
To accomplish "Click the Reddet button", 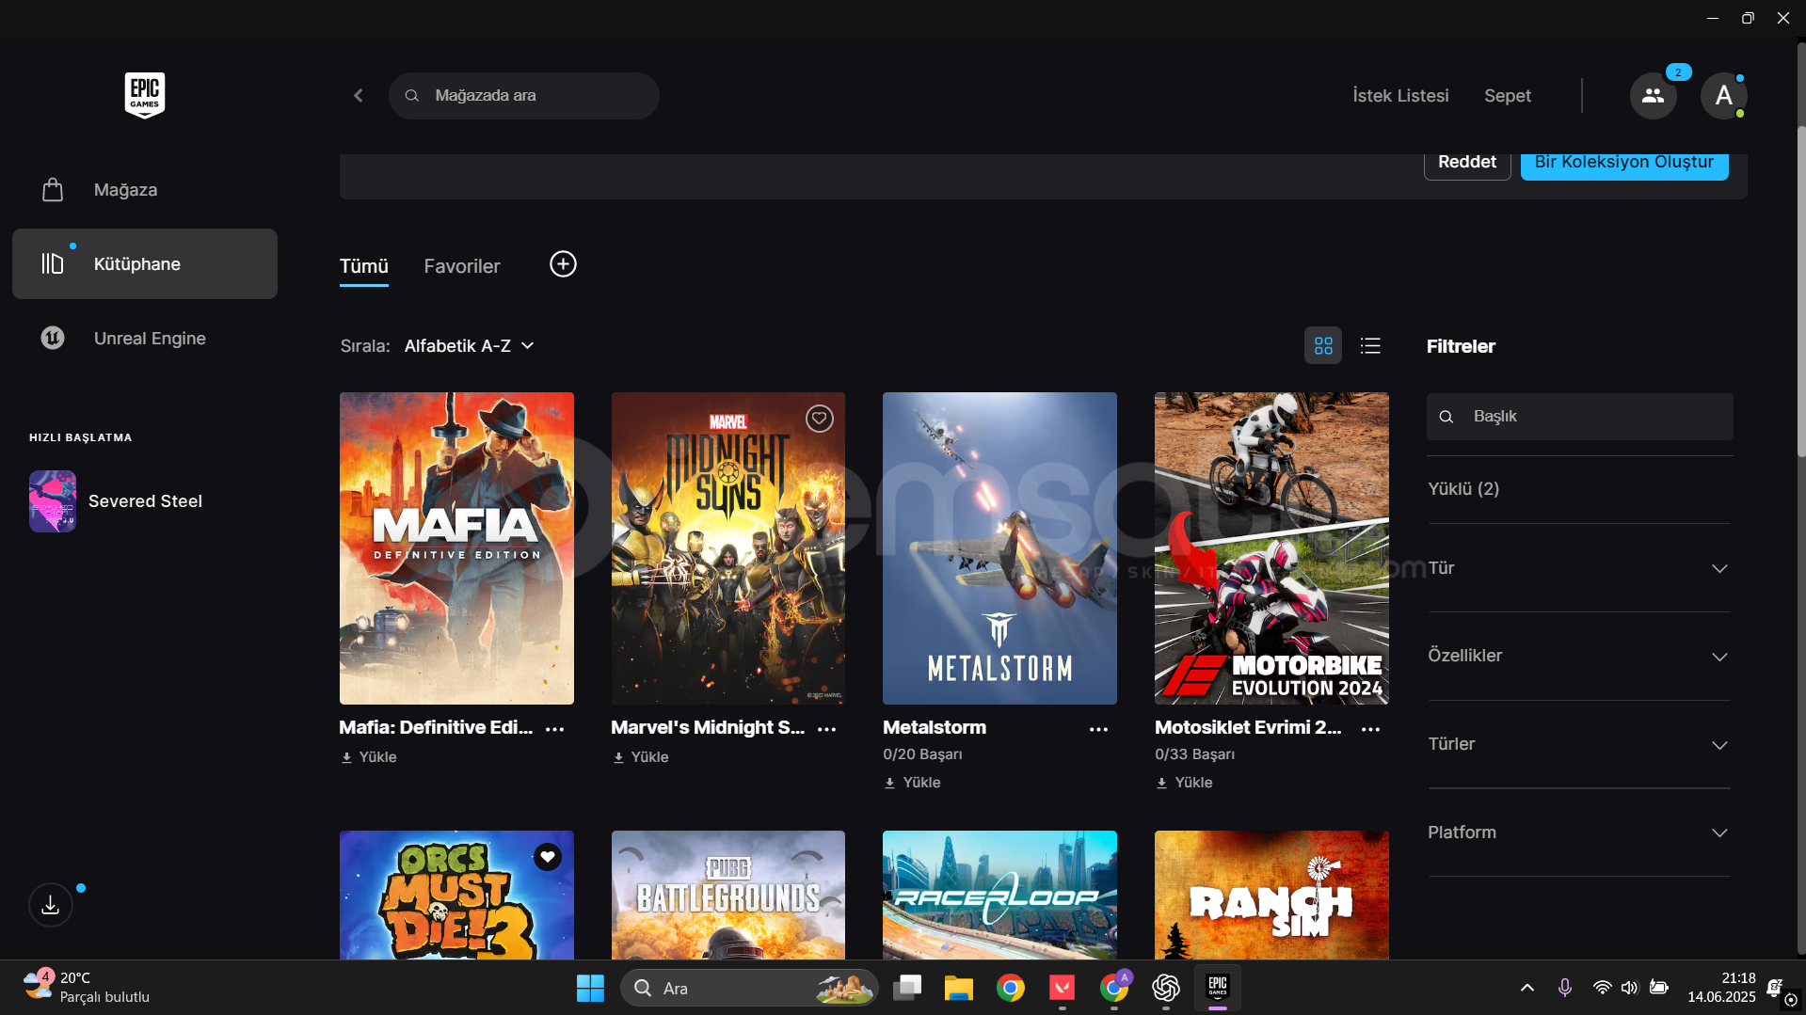I will 1467,164.
